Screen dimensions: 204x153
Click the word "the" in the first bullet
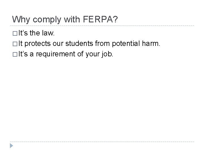pos(35,34)
